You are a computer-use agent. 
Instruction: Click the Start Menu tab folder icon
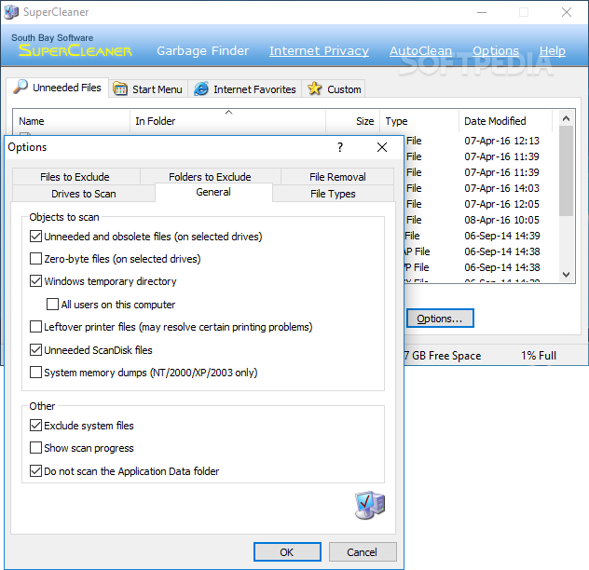[120, 88]
